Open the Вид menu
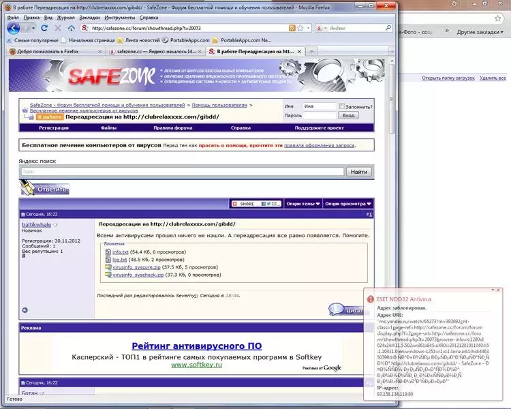This screenshot has width=511, height=409. pyautogui.click(x=48, y=18)
